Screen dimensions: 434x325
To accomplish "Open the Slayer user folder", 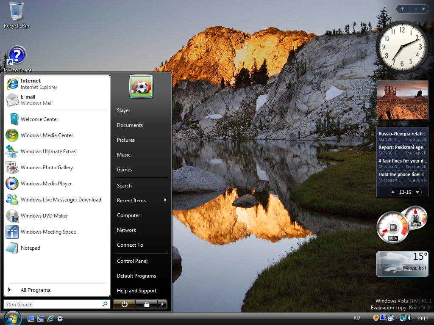I will [x=142, y=110].
